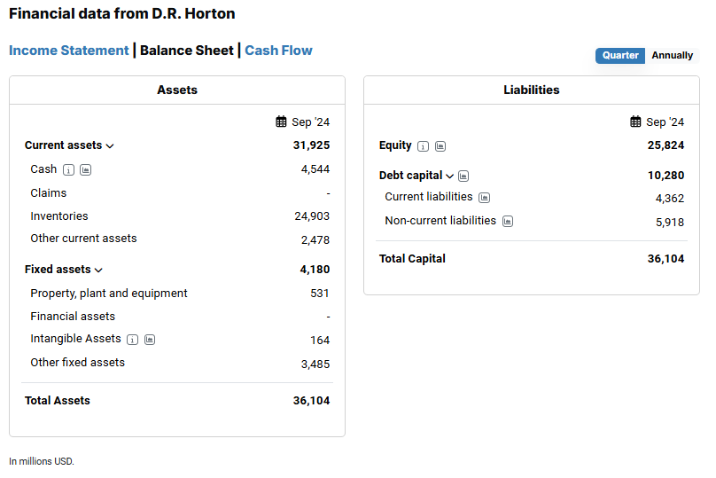Click the Claims row label
716x478 pixels.
[x=49, y=193]
